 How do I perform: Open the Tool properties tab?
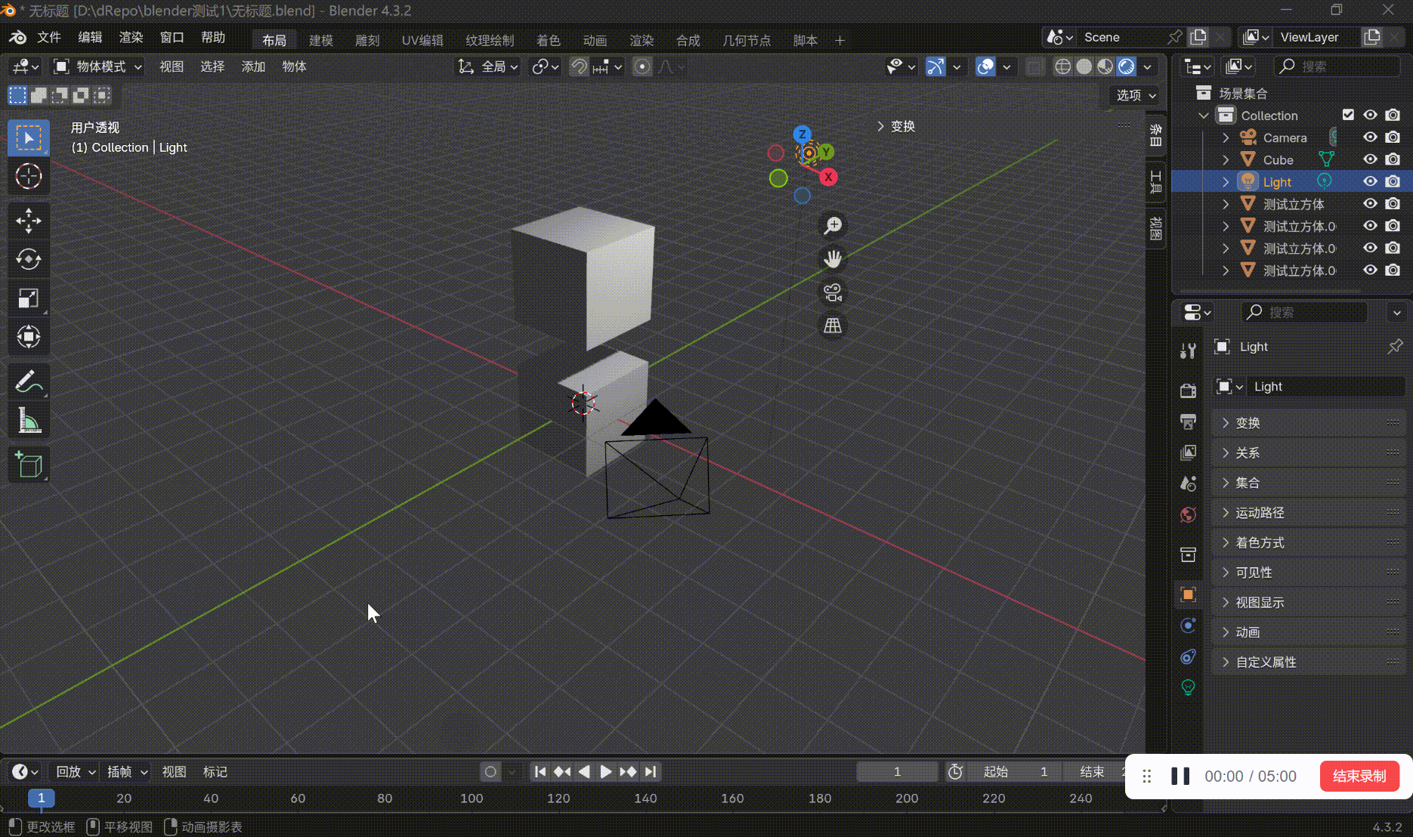[x=1188, y=351]
